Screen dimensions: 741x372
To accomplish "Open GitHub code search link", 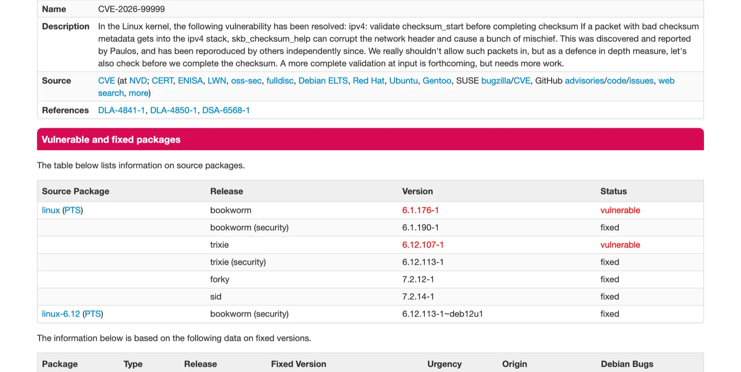I will 616,81.
